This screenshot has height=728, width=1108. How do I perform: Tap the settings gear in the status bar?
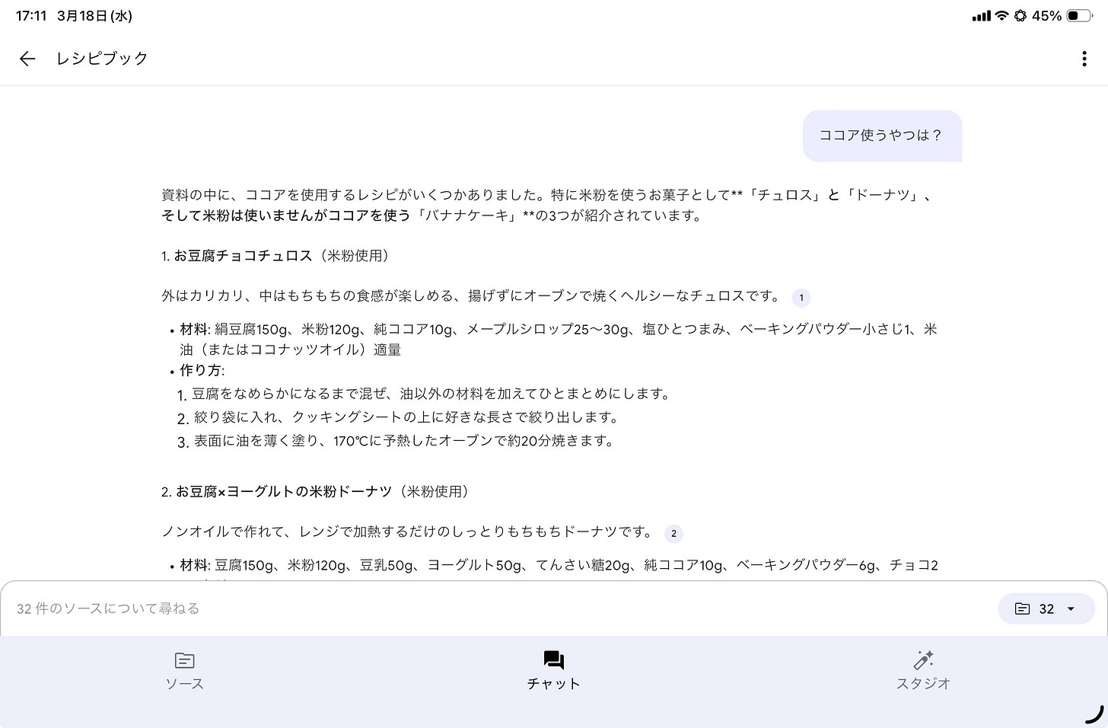[1020, 14]
